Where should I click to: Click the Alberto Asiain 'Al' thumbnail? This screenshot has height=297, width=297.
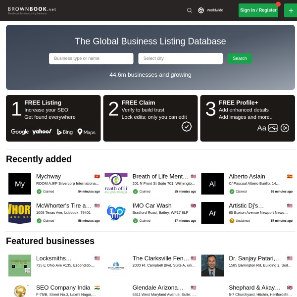click(212, 184)
